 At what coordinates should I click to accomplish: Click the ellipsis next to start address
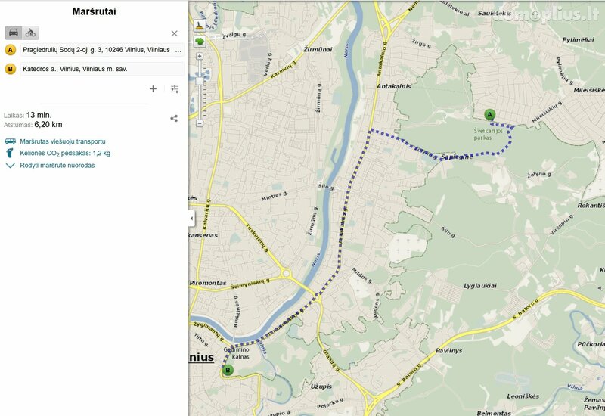click(178, 50)
